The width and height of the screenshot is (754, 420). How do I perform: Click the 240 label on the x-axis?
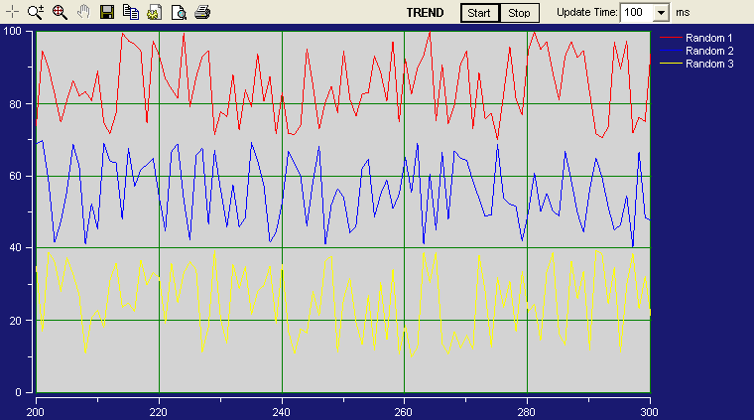point(282,411)
